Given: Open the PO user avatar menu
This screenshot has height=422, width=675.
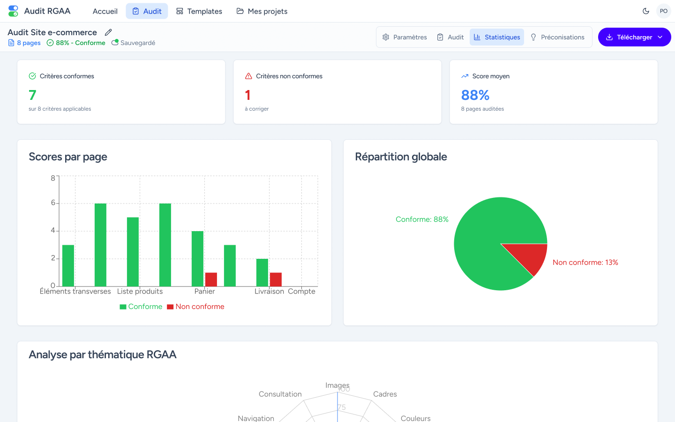Looking at the screenshot, I should click(663, 11).
